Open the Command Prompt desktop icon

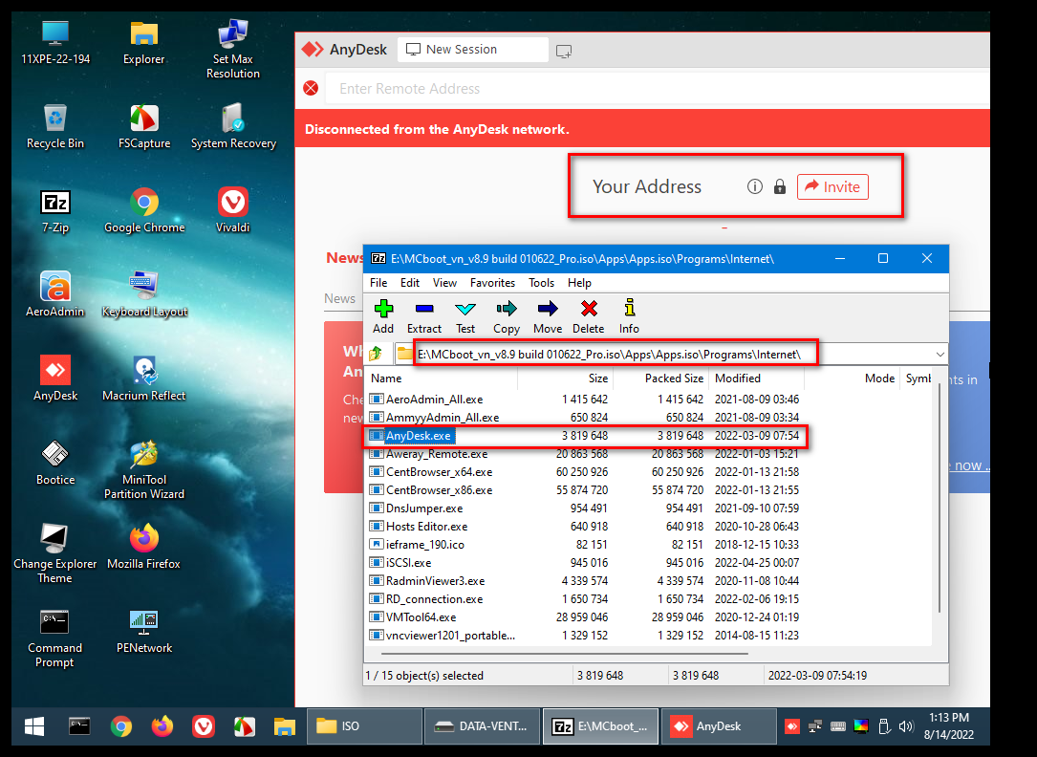click(x=54, y=638)
